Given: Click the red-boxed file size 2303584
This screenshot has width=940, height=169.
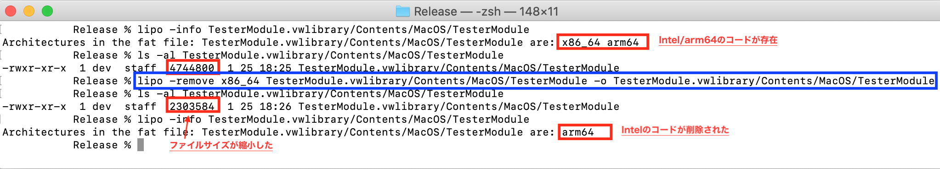Looking at the screenshot, I should point(193,106).
